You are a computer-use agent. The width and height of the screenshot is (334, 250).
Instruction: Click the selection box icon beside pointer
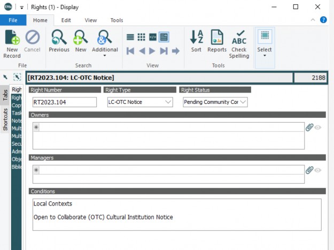tap(17, 77)
